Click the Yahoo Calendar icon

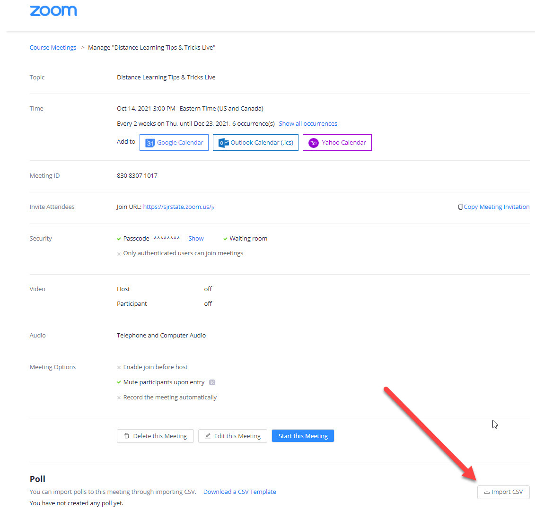pyautogui.click(x=313, y=142)
